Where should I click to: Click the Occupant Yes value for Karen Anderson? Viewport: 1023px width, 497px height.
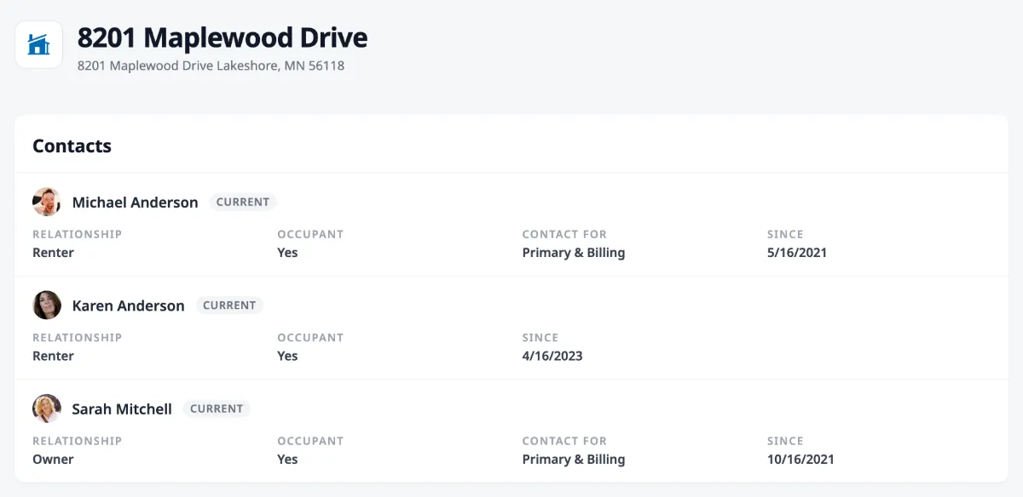pyautogui.click(x=286, y=356)
